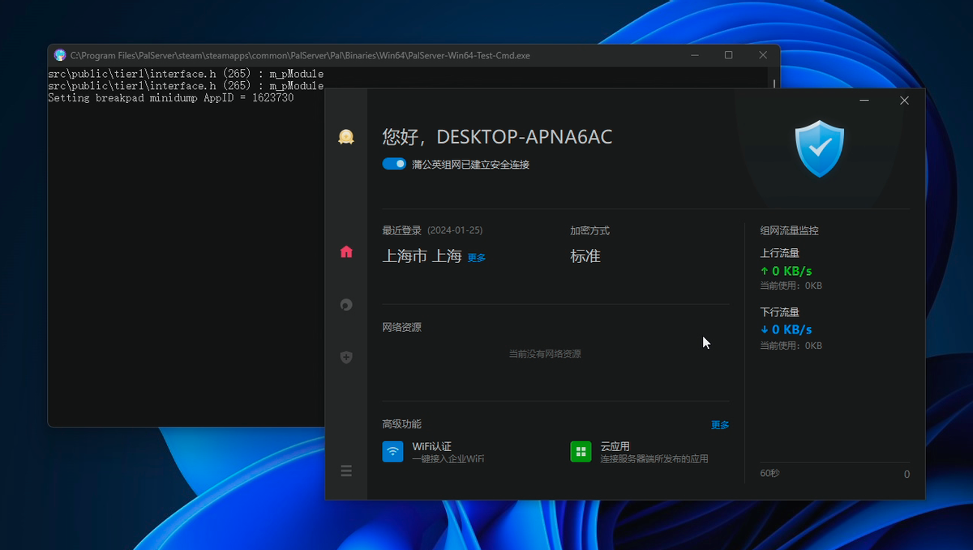Open the chat bubble sidebar icon
This screenshot has width=973, height=550.
pyautogui.click(x=346, y=305)
